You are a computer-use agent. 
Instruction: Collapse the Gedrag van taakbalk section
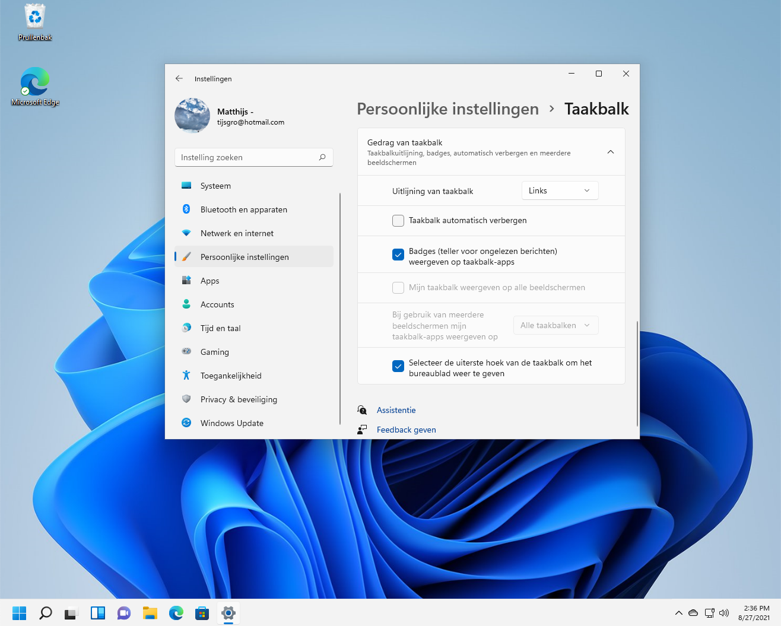[x=610, y=152]
